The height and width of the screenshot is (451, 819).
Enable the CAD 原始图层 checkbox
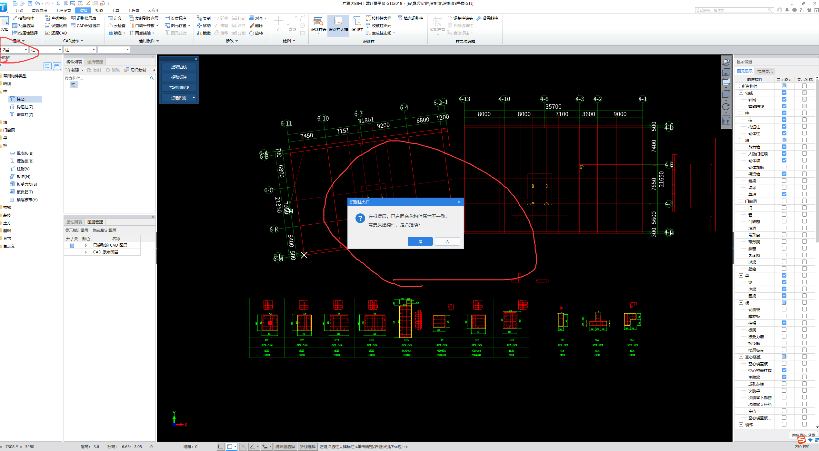point(72,252)
